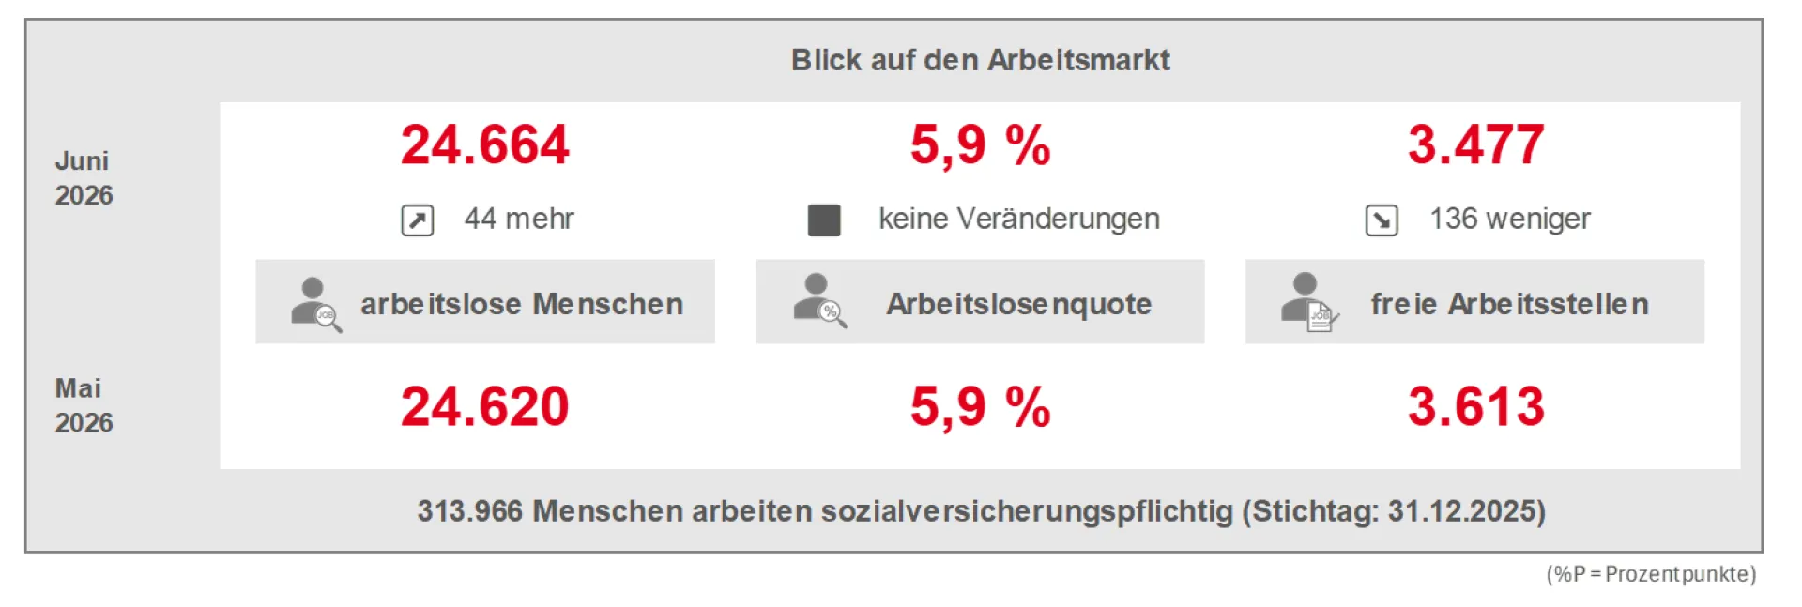Click the percent magnifier person icon
The width and height of the screenshot is (1802, 607).
point(819,301)
